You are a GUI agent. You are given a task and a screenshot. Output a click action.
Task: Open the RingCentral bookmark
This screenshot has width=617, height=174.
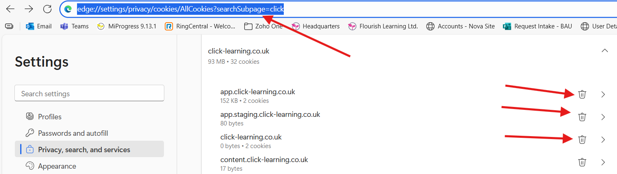coord(200,26)
